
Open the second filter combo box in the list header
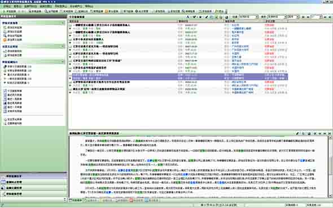coord(277,17)
